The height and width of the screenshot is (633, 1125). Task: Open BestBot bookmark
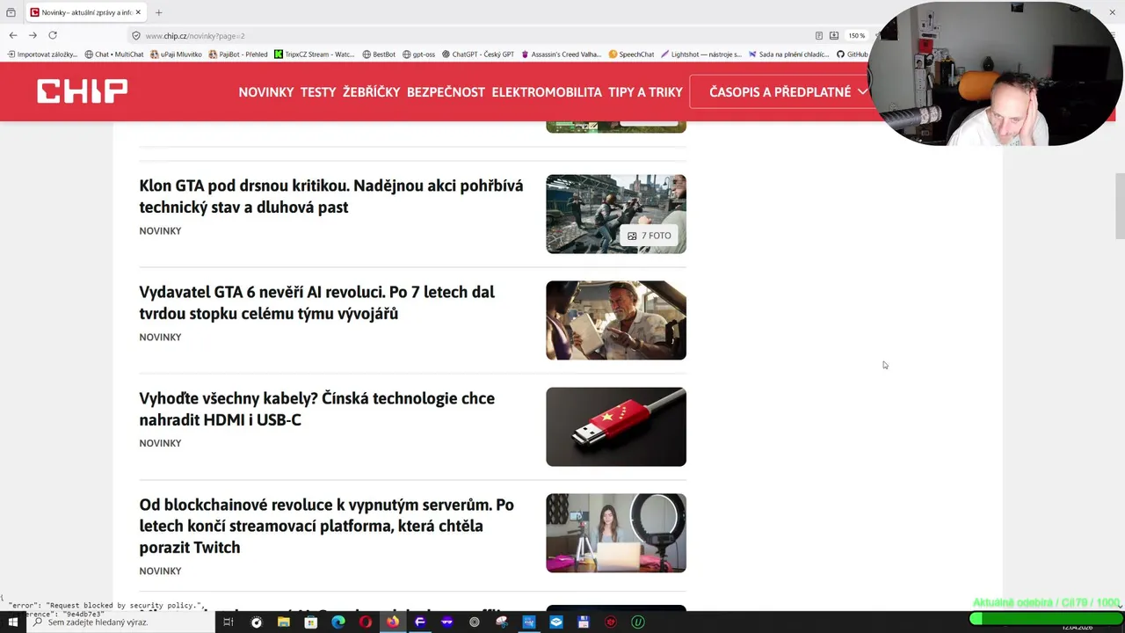(x=379, y=55)
